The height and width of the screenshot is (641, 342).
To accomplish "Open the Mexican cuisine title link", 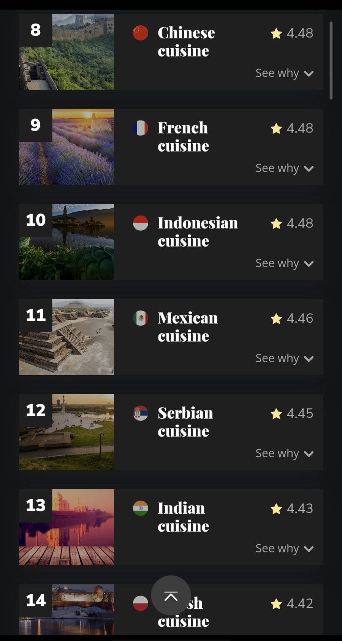I will coord(188,327).
